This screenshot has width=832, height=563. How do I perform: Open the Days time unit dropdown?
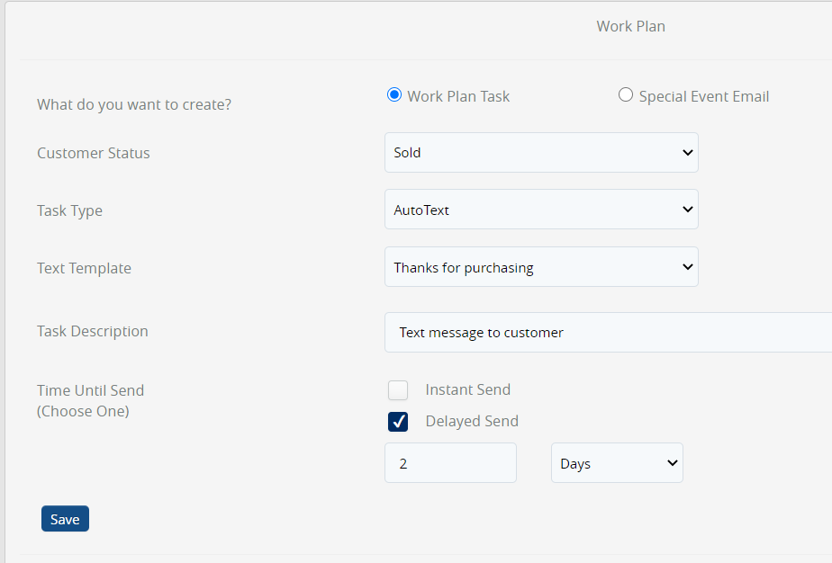pyautogui.click(x=617, y=463)
